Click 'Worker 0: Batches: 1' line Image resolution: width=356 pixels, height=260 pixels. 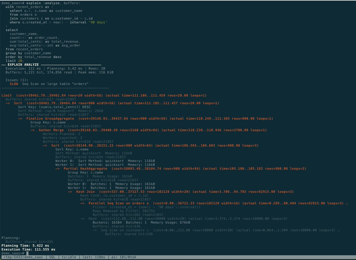click(111, 184)
